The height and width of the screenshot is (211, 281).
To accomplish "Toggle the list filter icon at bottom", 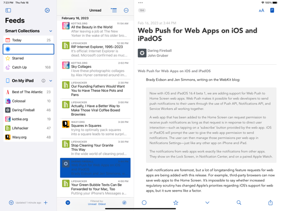I will coord(68,202).
